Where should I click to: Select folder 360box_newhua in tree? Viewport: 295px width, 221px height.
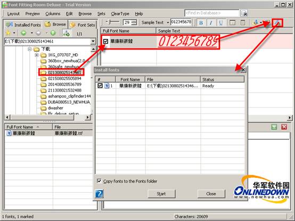coord(69,61)
